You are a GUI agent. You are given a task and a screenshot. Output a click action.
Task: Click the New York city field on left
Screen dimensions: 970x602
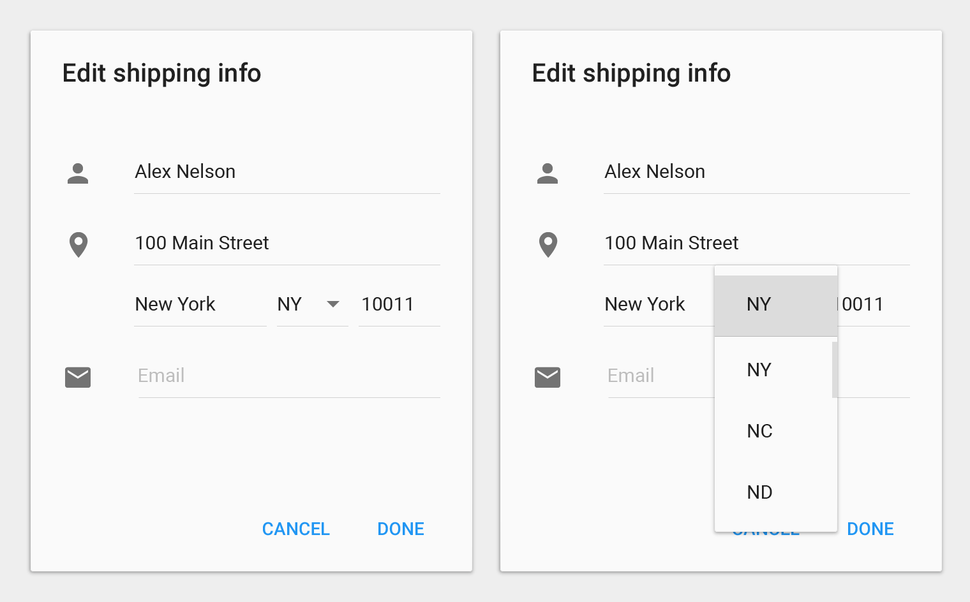200,305
